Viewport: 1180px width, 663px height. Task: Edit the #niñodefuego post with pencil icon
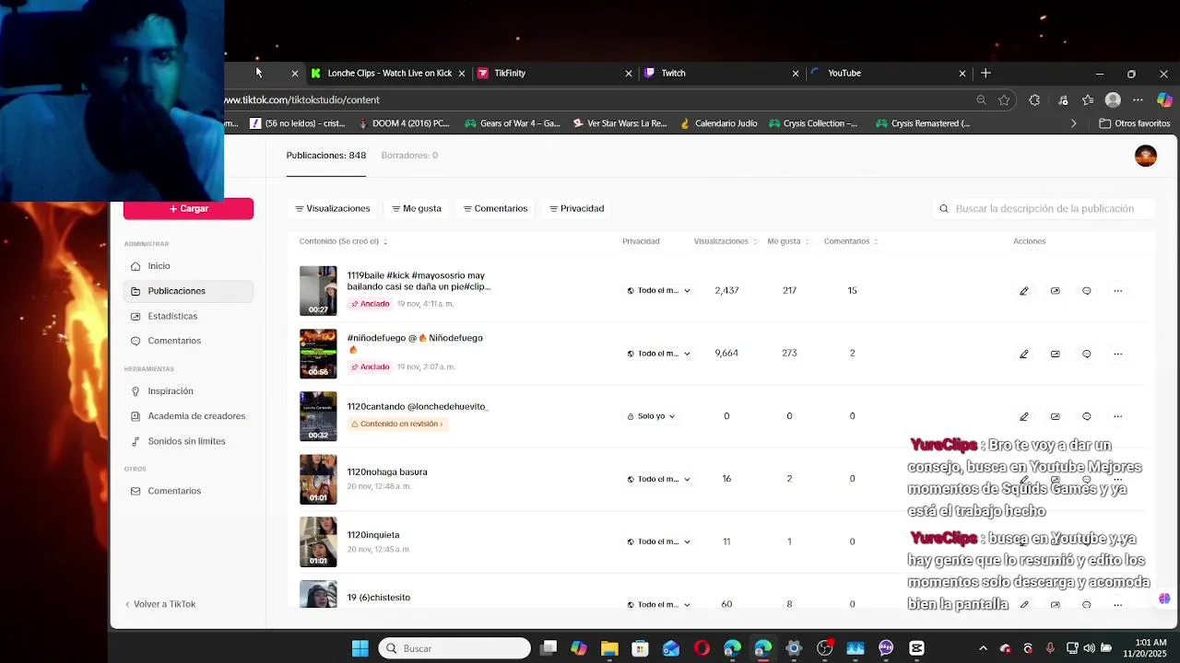[1023, 354]
